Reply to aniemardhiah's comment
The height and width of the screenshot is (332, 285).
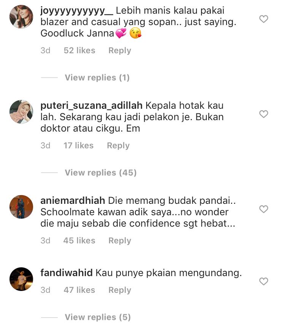(120, 241)
